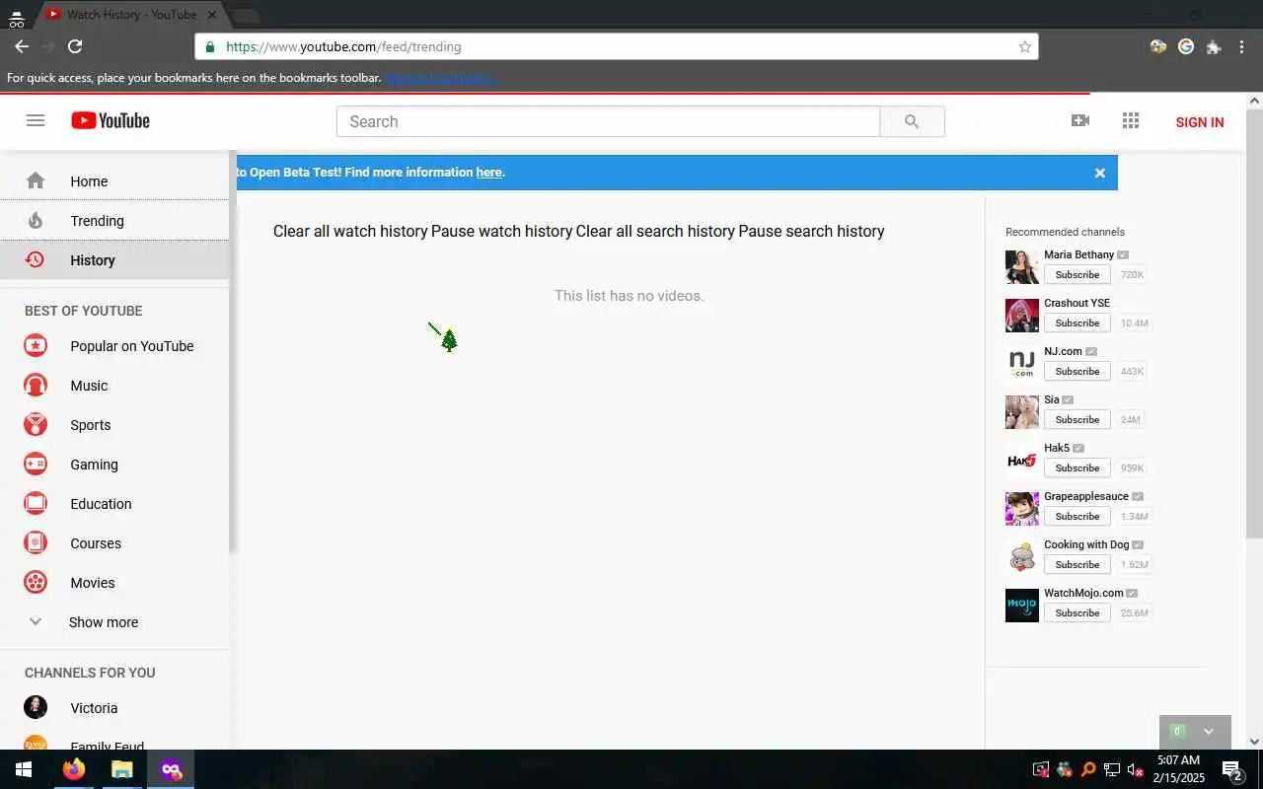Subscribe to Grapeapplesauce

(x=1077, y=517)
